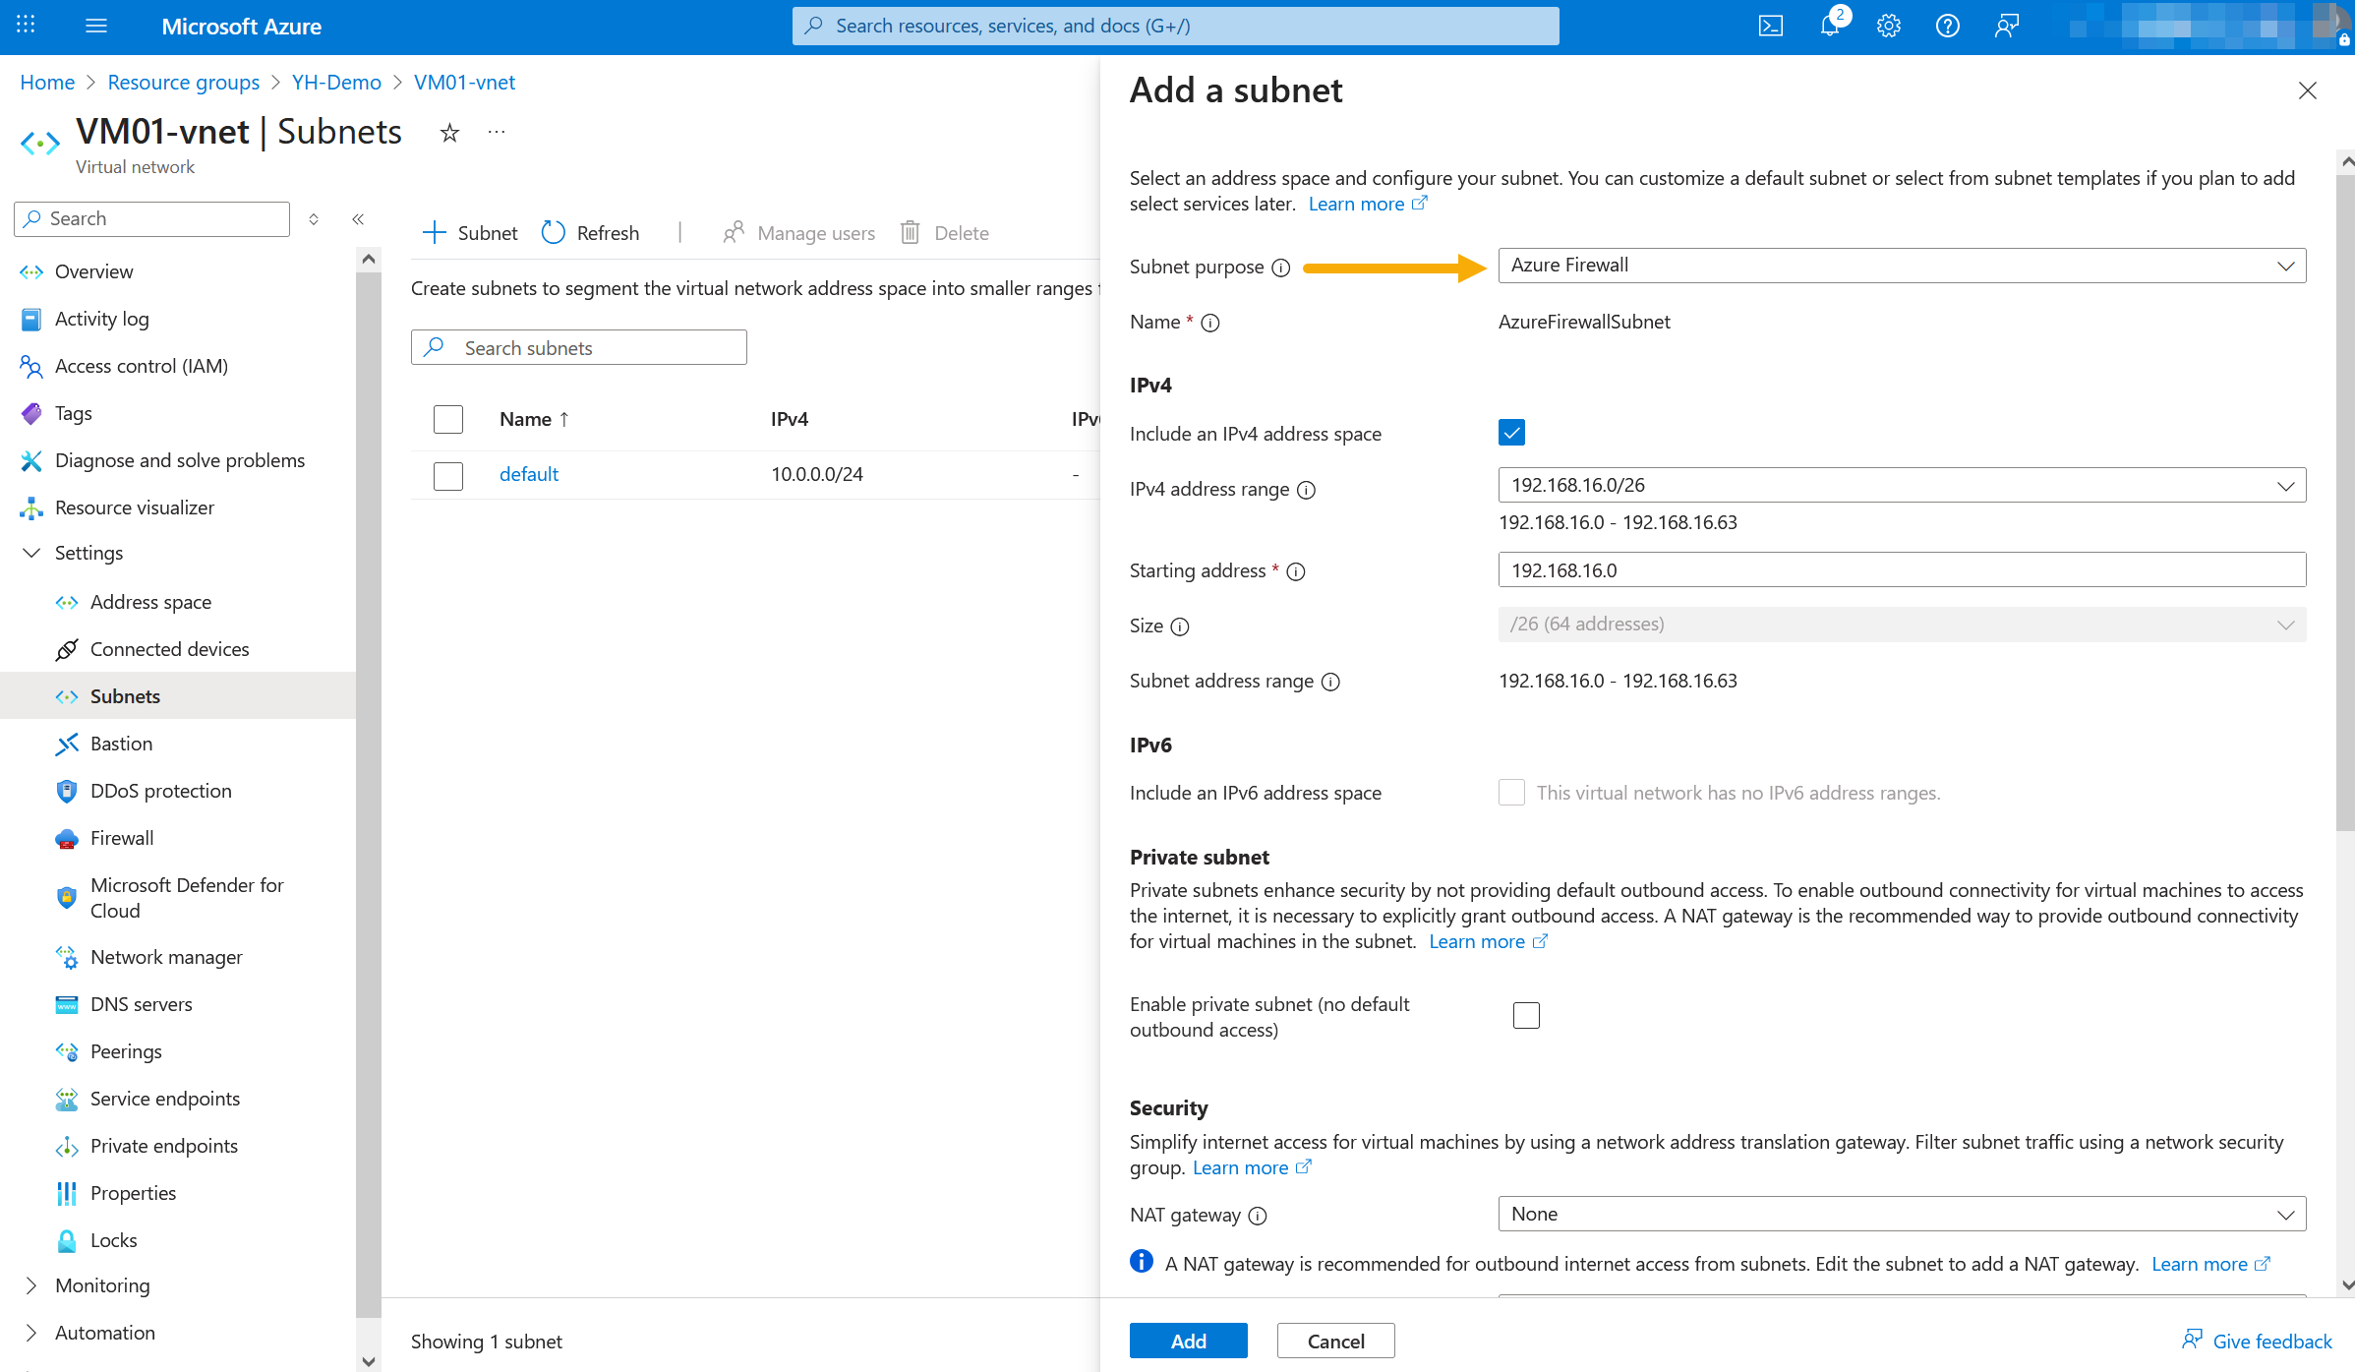
Task: Expand the Monitoring section
Action: coord(31,1285)
